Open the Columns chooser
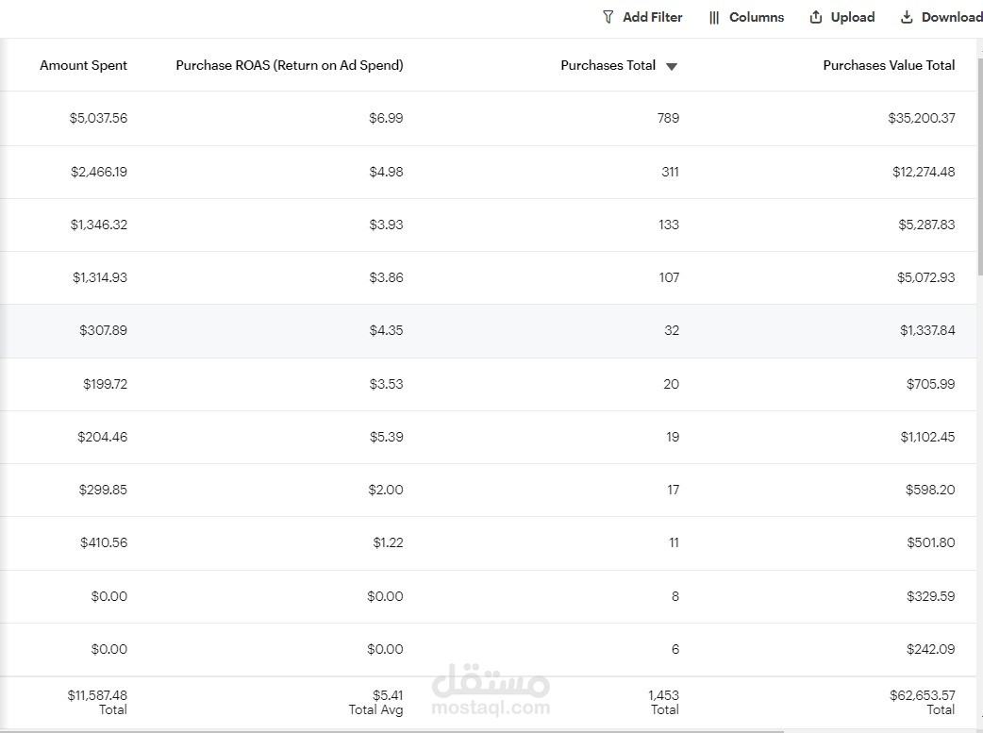 746,17
